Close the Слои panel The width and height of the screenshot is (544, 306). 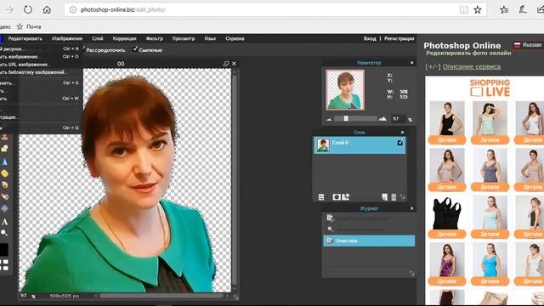pos(402,133)
